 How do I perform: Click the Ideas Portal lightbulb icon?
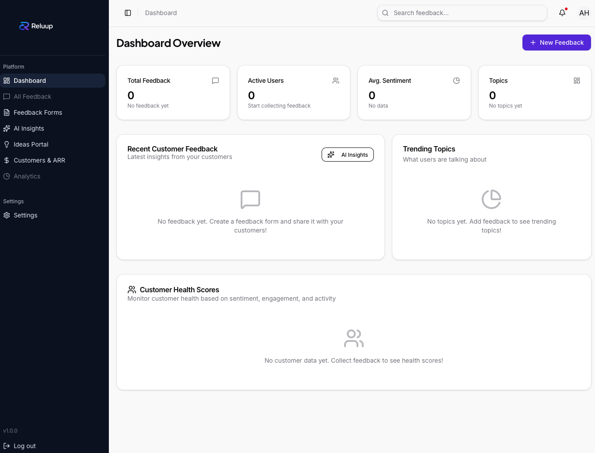tap(7, 144)
